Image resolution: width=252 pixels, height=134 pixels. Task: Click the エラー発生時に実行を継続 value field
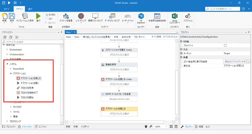[235, 61]
